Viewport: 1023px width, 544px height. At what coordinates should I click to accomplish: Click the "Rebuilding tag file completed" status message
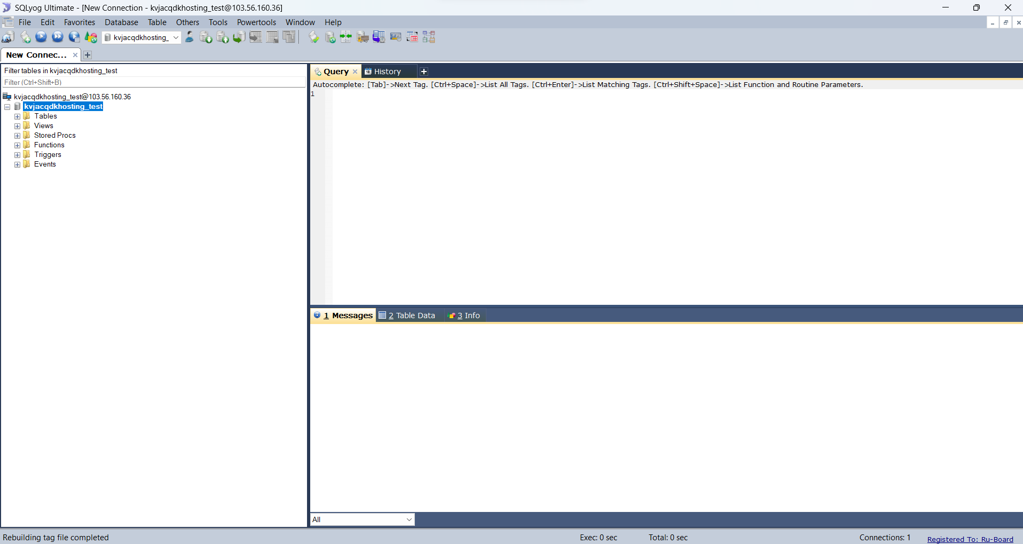56,538
